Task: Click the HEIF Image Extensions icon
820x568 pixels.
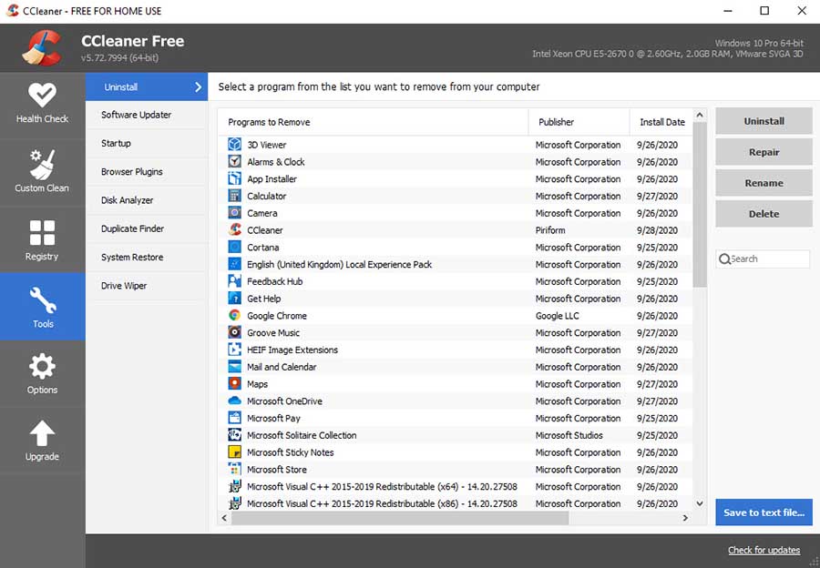Action: (x=235, y=350)
